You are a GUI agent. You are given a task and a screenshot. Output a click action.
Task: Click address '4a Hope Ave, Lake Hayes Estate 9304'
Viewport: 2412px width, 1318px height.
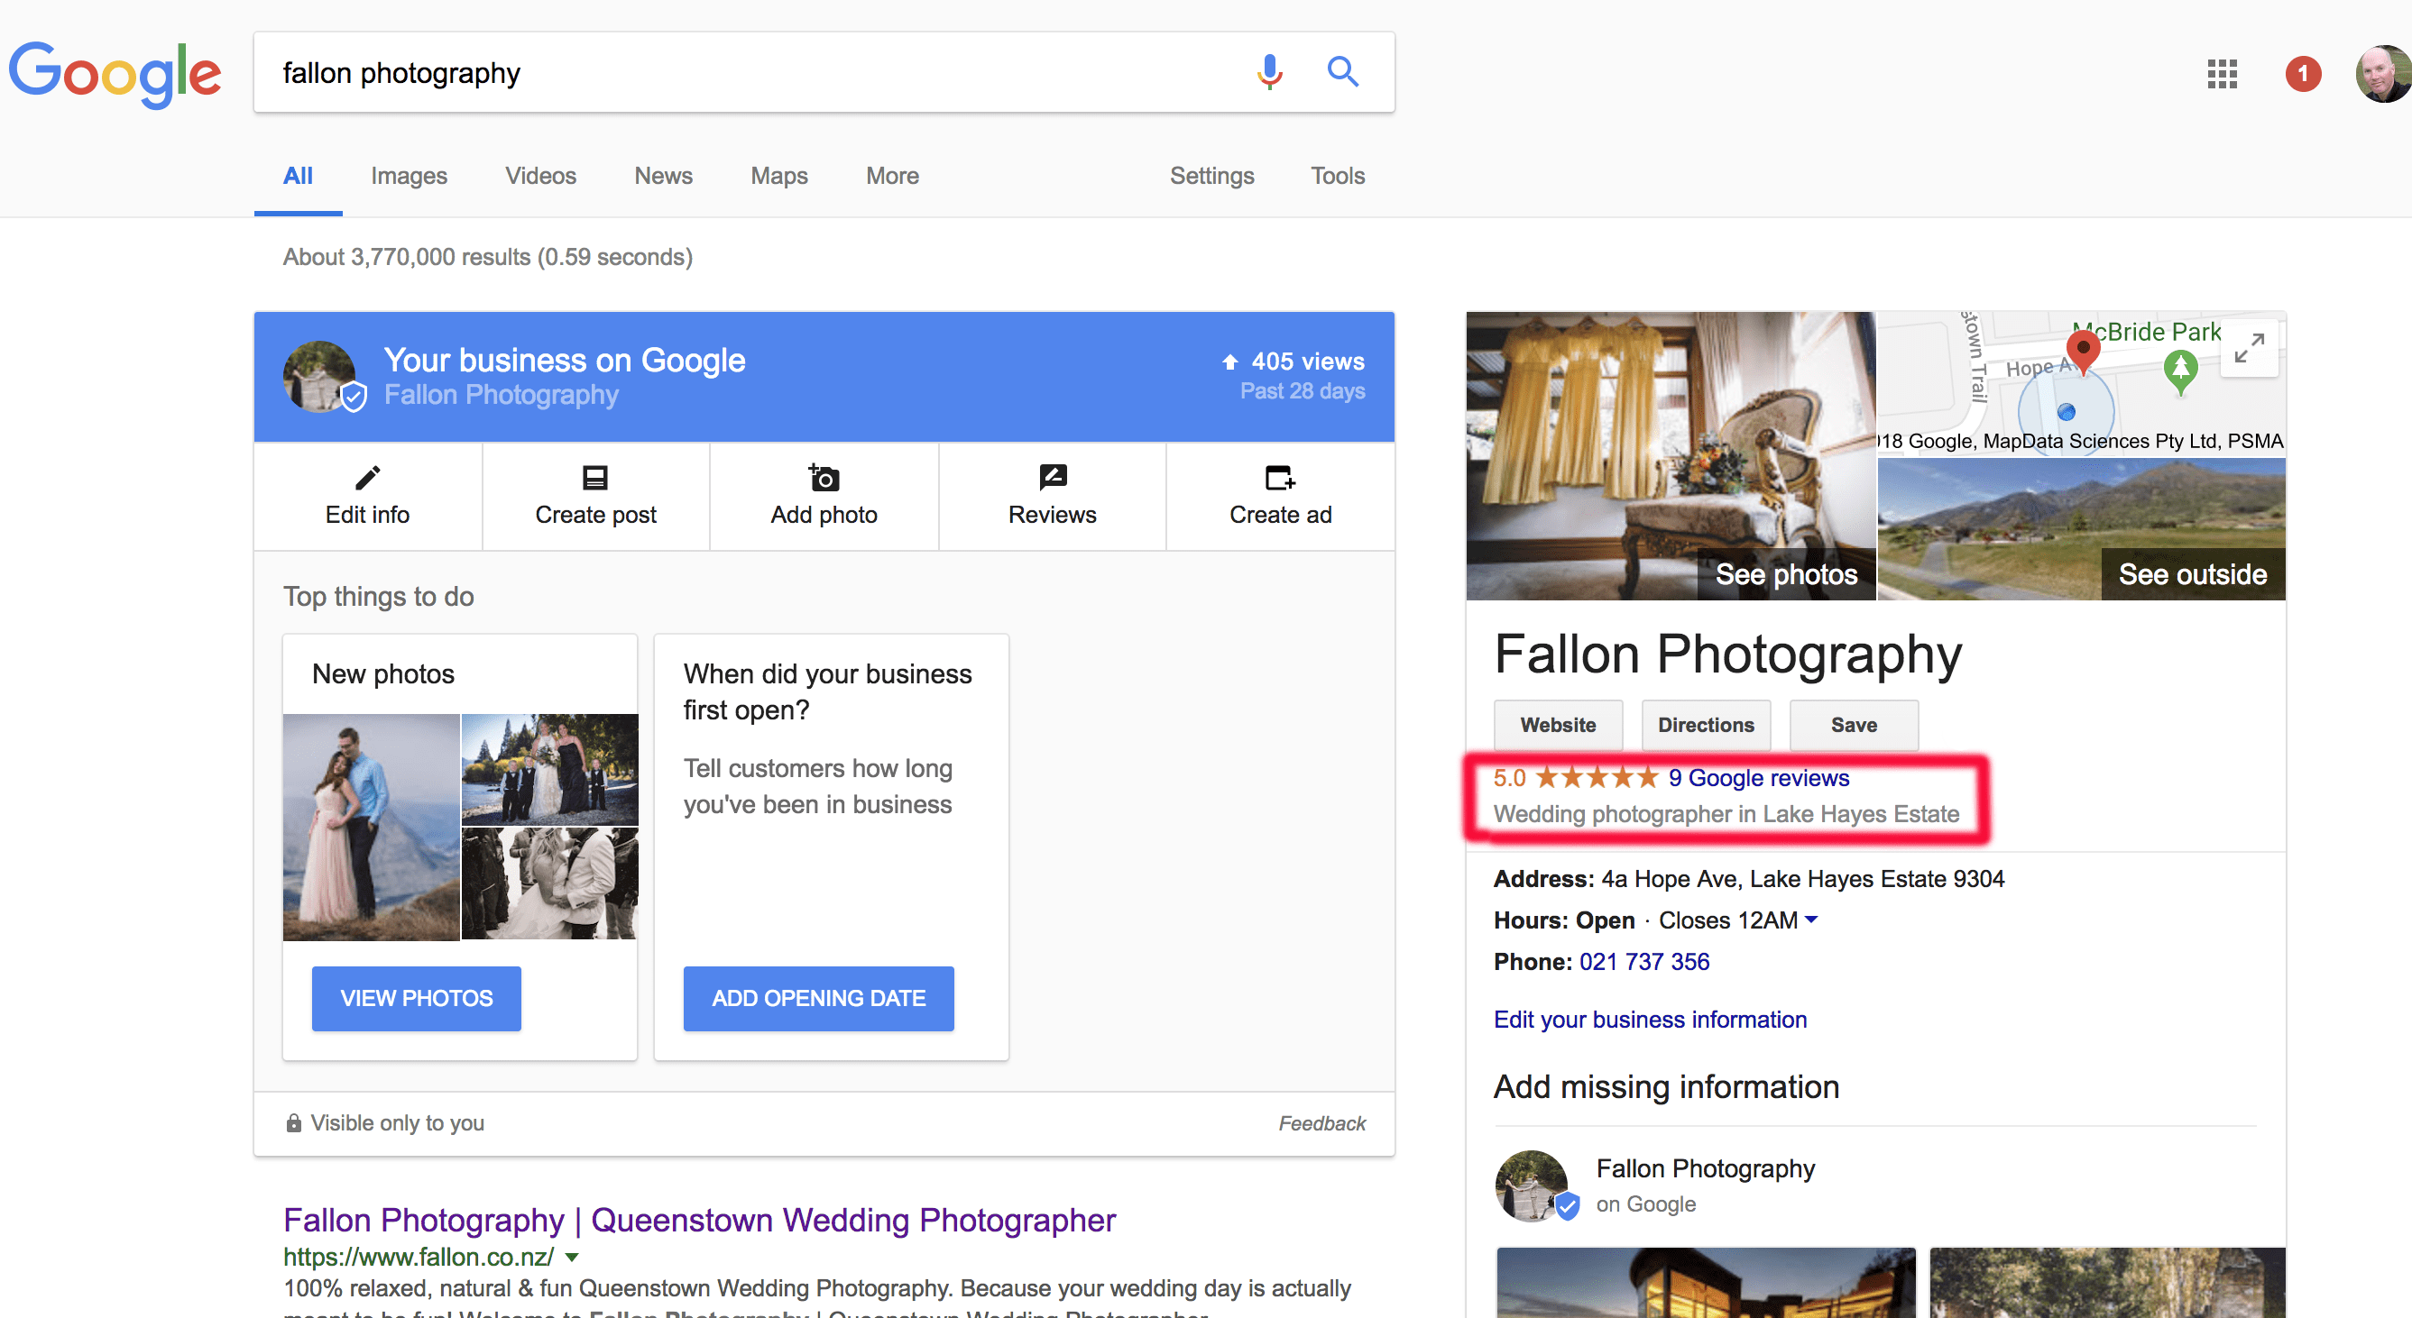(1802, 879)
